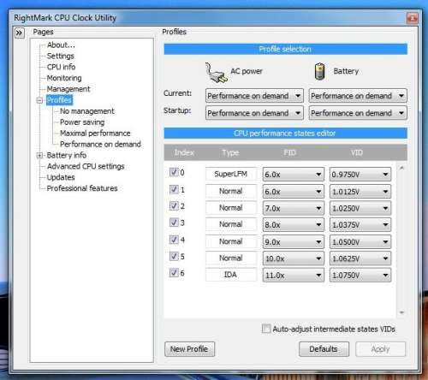
Task: Open VID dropdown showing 1.0500V
Action: [x=360, y=242]
